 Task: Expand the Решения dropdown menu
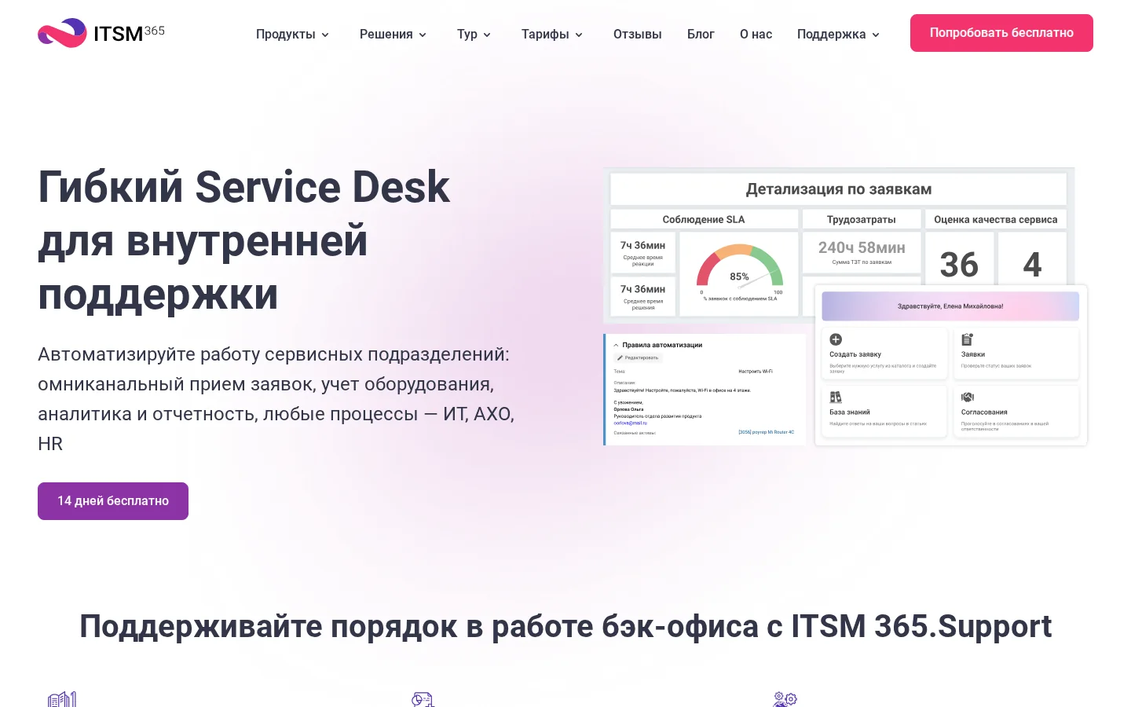393,34
